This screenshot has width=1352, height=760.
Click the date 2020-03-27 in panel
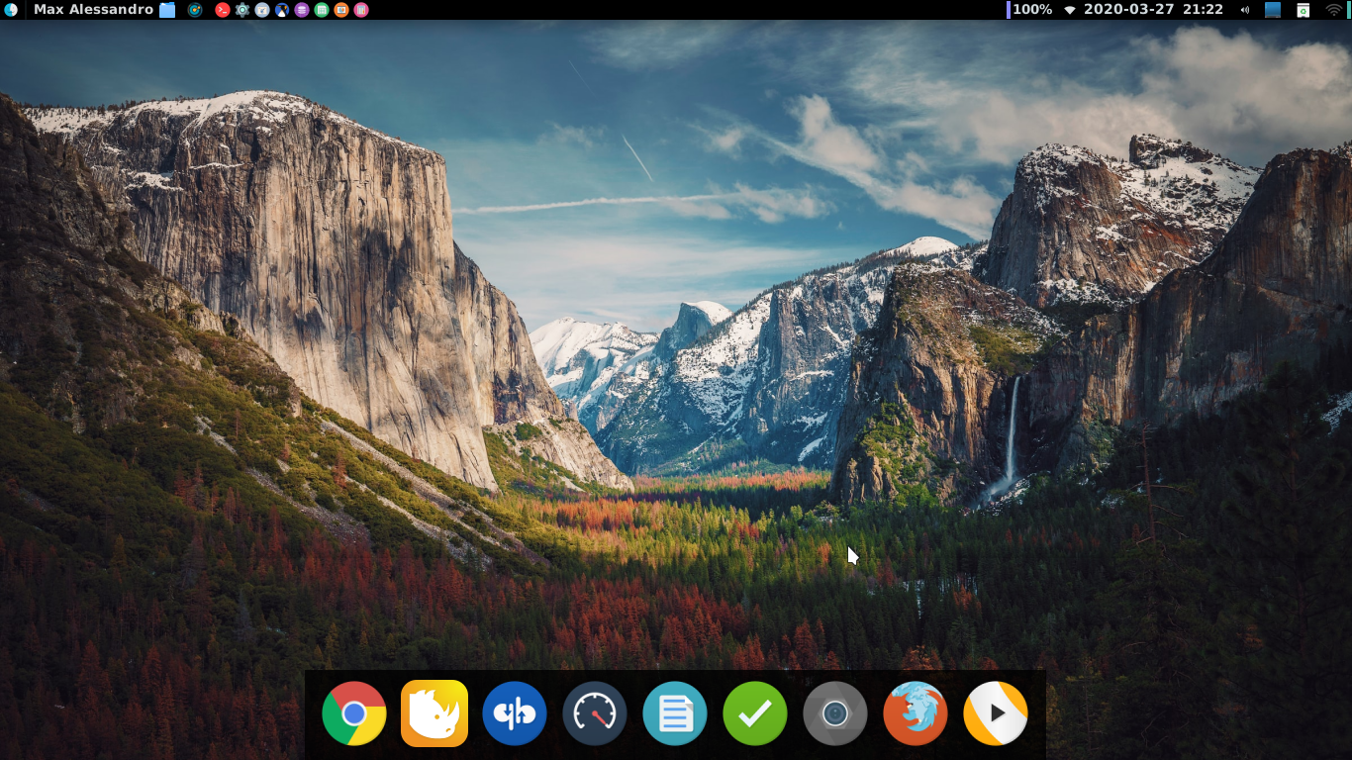1128,10
